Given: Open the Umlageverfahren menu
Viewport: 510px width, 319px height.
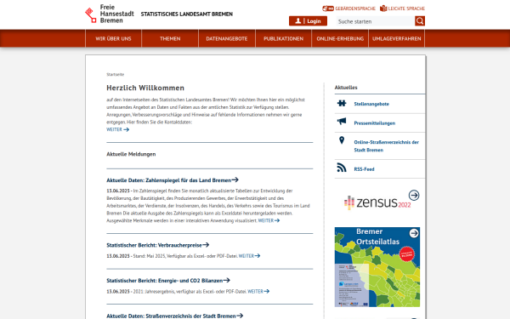Looking at the screenshot, I should click(x=396, y=38).
